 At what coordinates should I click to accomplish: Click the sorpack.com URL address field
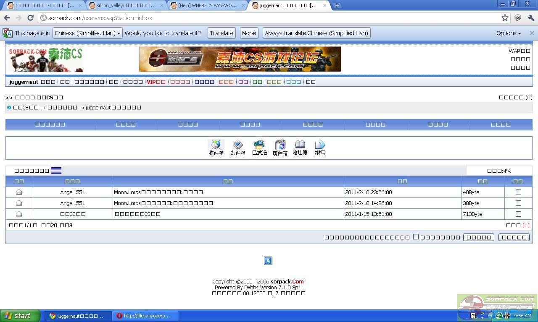[269, 18]
